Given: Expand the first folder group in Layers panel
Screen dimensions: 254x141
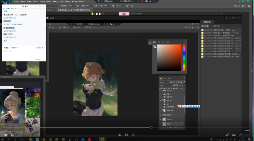Looking at the screenshot, I should [163, 94].
